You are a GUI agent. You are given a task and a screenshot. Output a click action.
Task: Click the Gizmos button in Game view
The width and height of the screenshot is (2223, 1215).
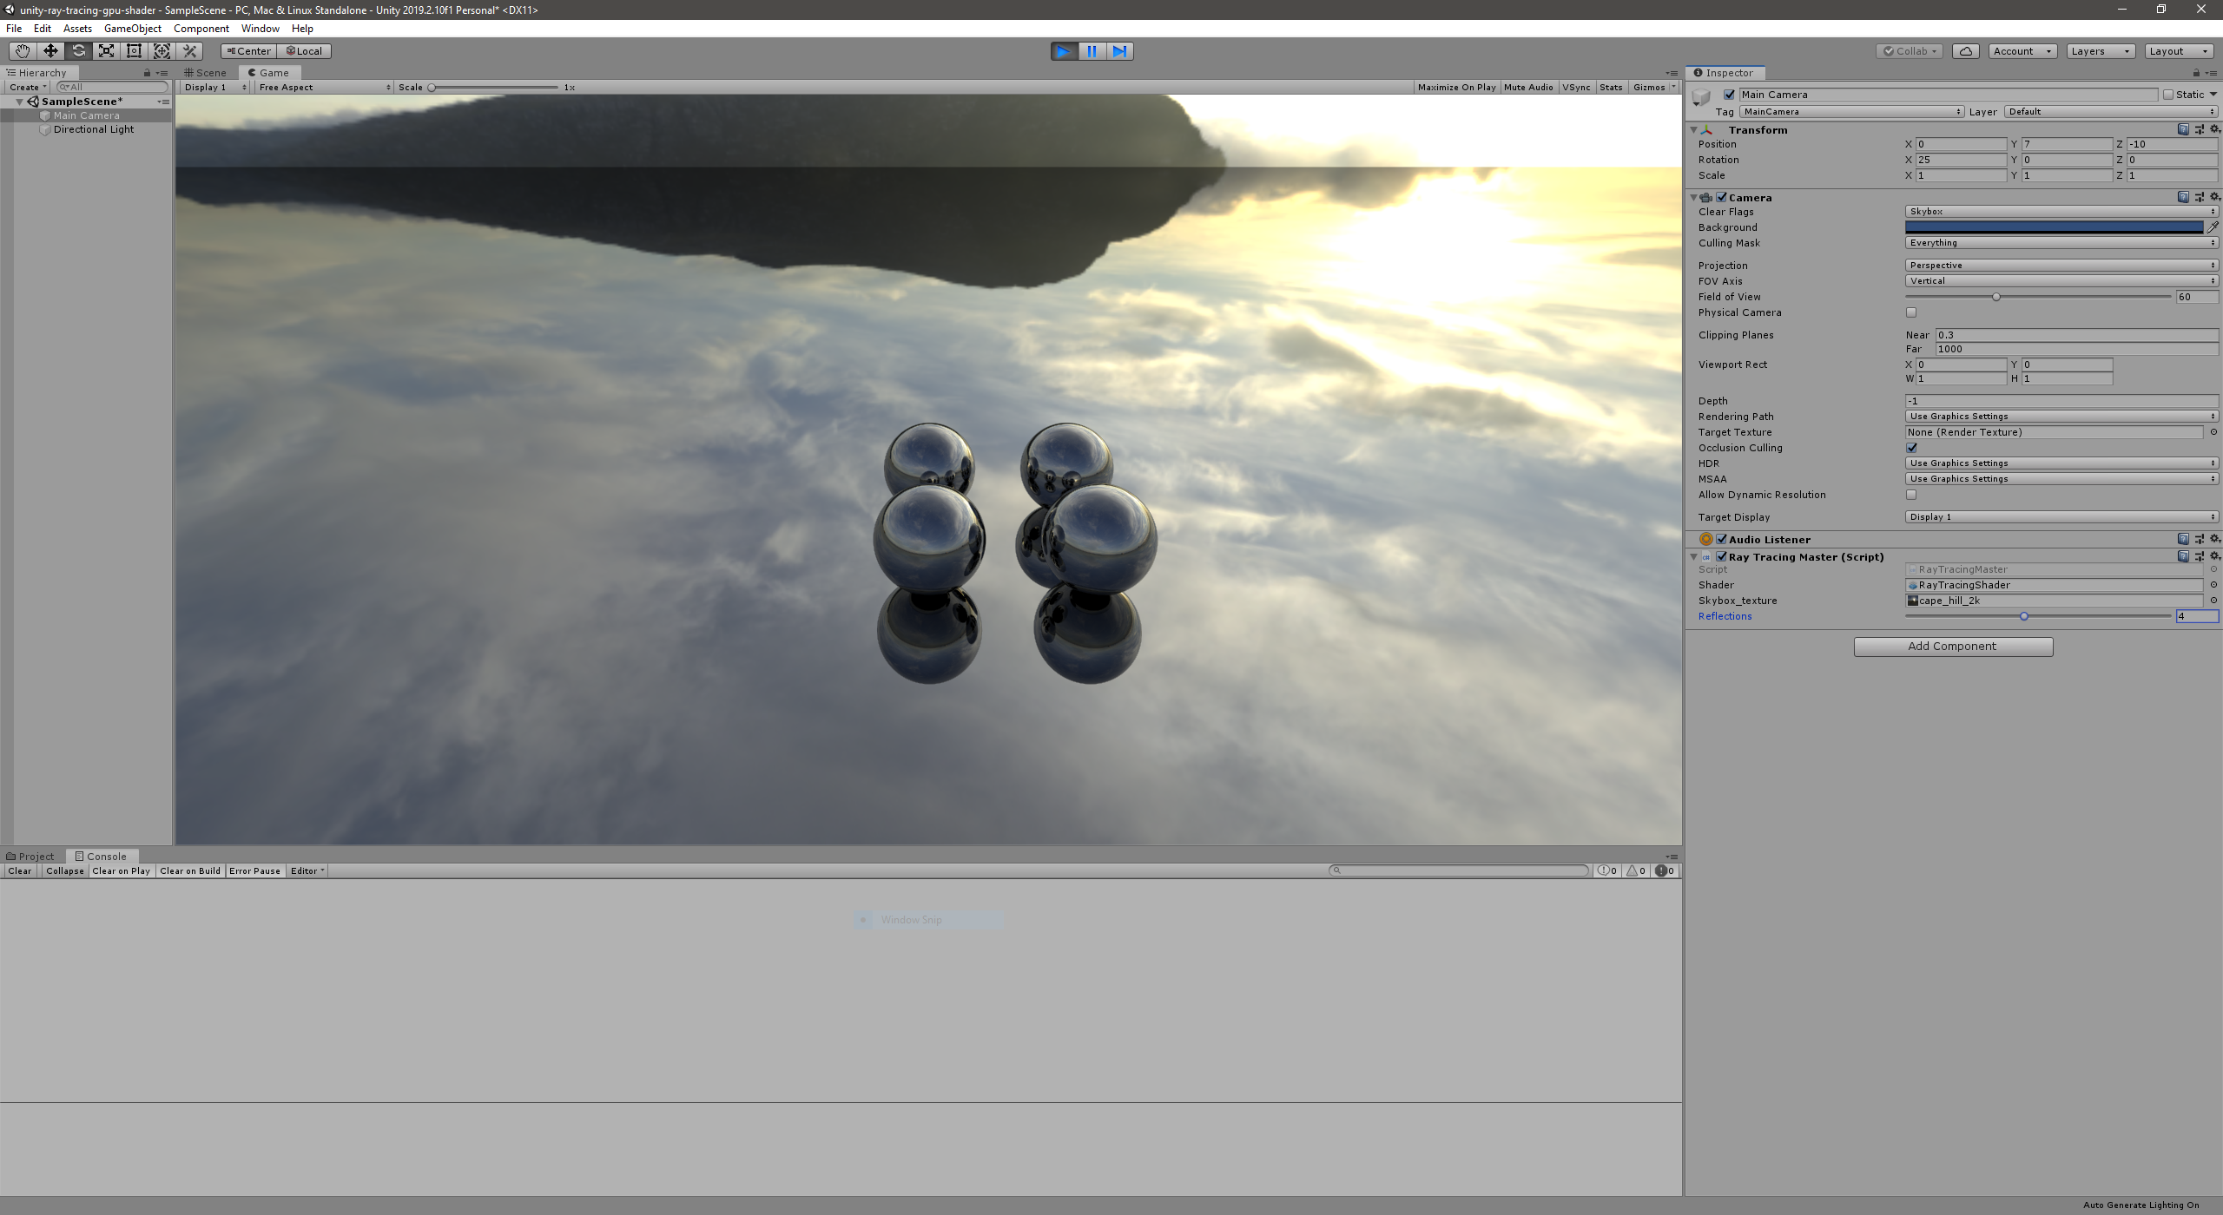click(x=1644, y=87)
